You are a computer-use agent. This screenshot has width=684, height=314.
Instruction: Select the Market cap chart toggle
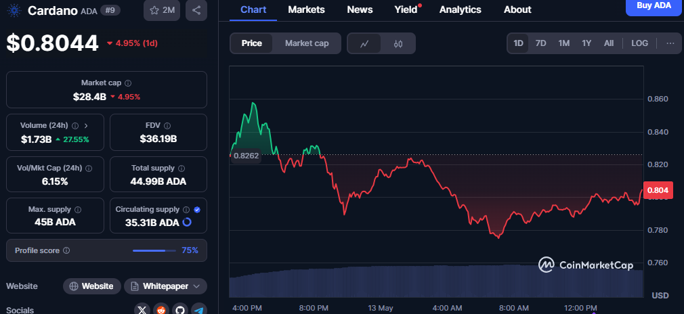tap(307, 43)
